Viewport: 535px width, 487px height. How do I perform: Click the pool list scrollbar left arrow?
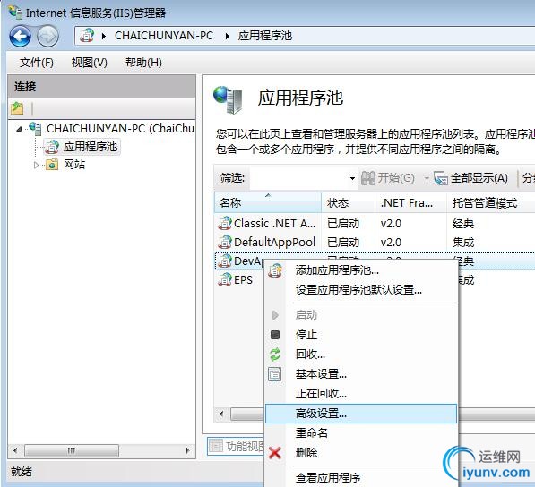221,414
